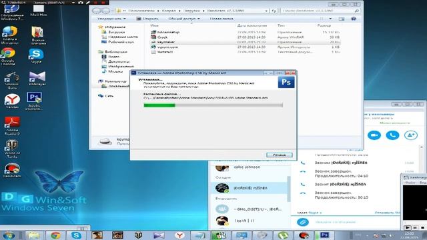Refresh the Explorer folder view
The image size is (427, 240).
[x=274, y=11]
